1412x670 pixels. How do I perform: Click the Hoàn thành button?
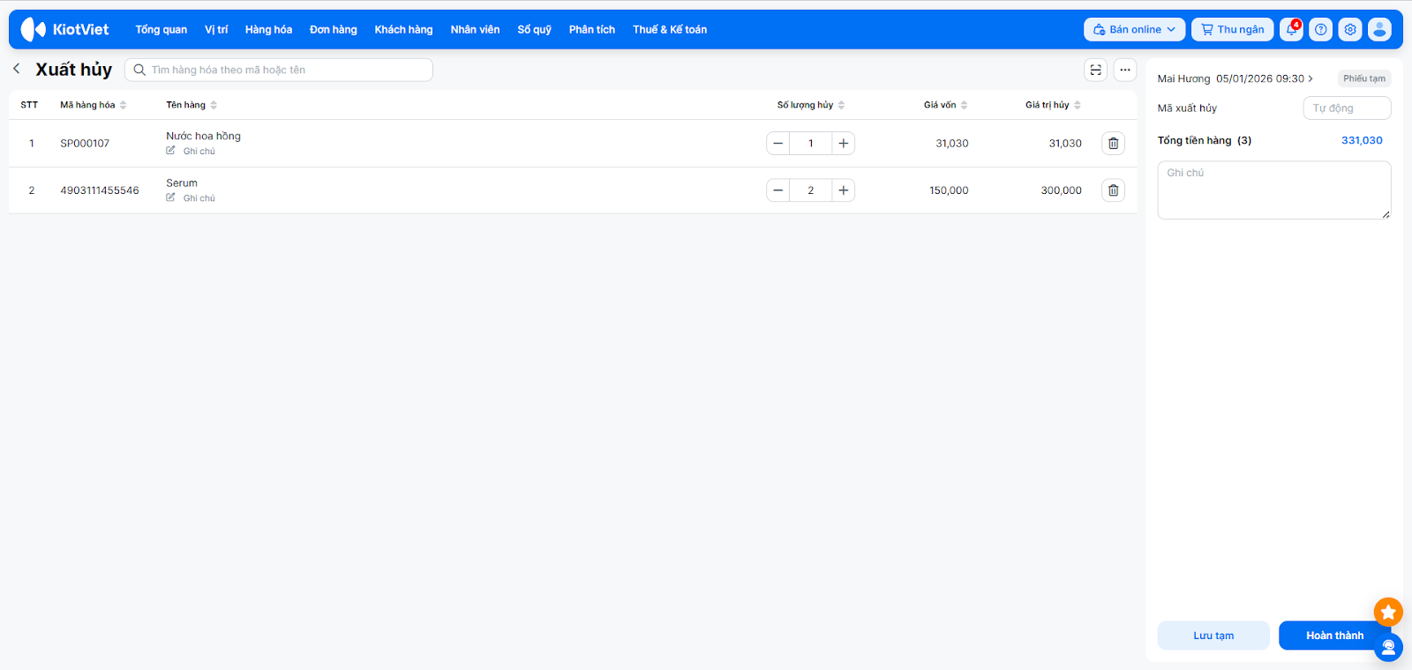point(1334,636)
